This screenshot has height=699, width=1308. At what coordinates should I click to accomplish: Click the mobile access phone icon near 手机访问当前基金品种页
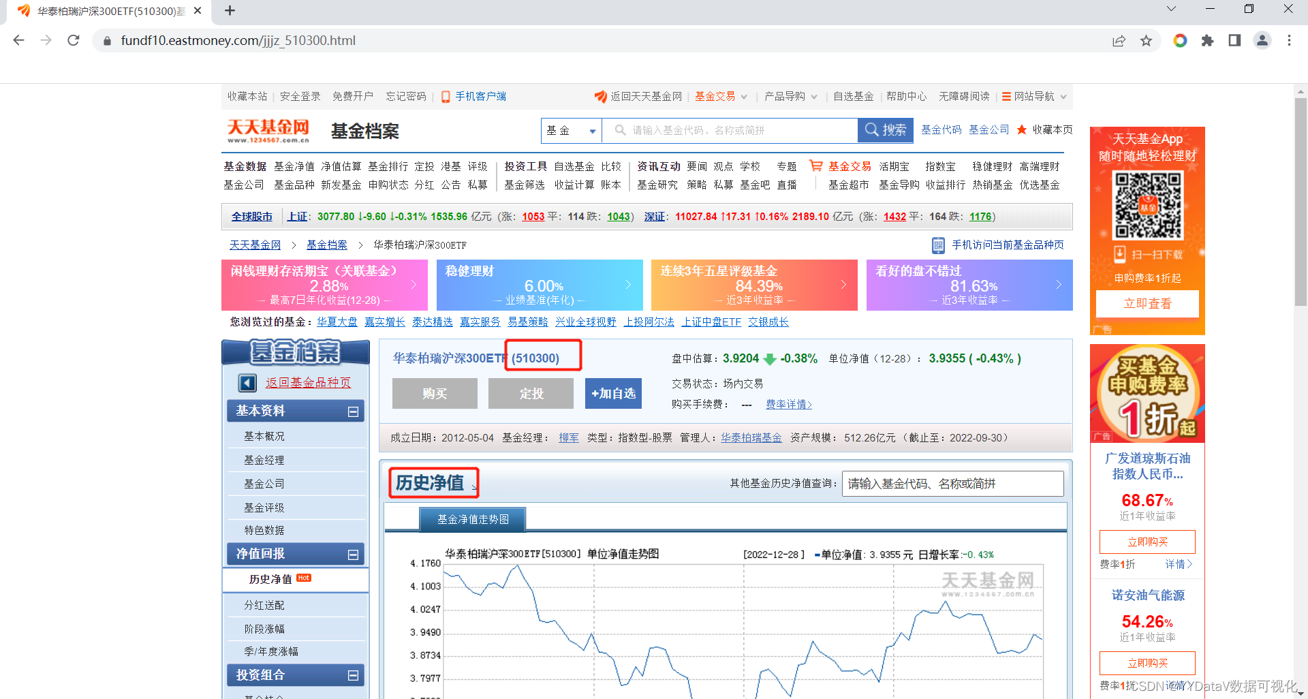[x=938, y=245]
